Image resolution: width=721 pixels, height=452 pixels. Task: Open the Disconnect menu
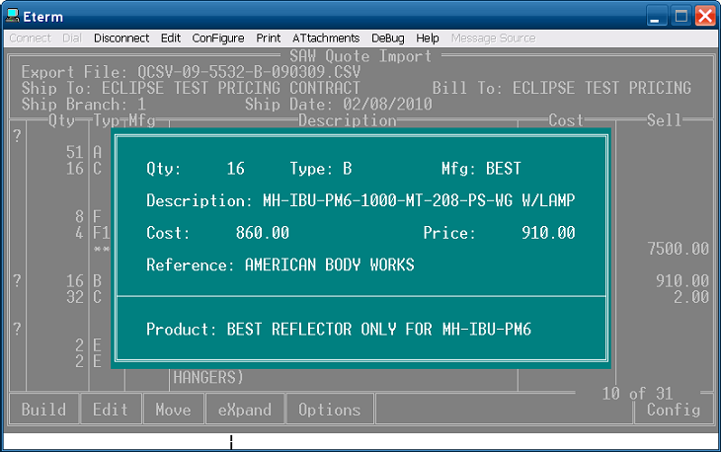121,38
